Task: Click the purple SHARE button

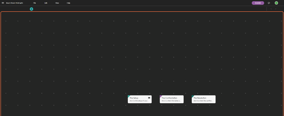Action: [258, 3]
